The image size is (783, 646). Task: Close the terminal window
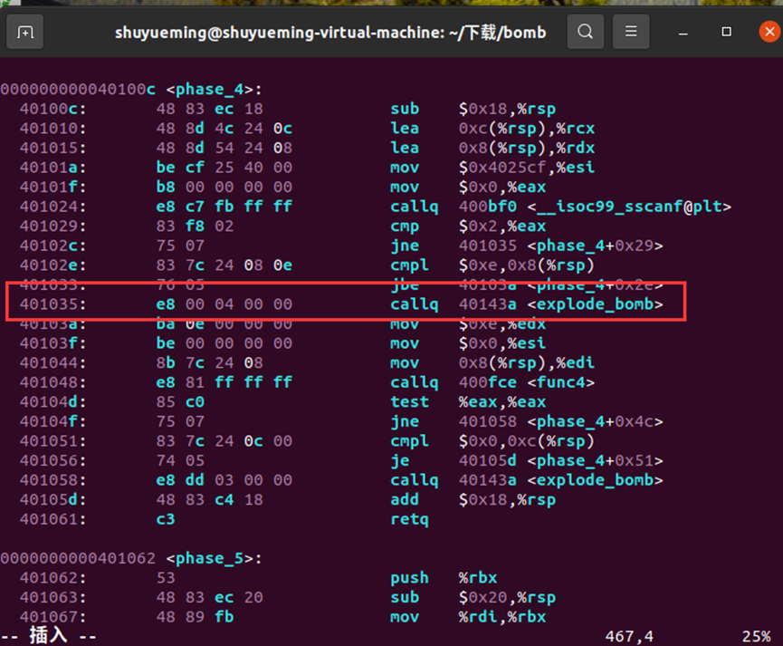point(769,32)
